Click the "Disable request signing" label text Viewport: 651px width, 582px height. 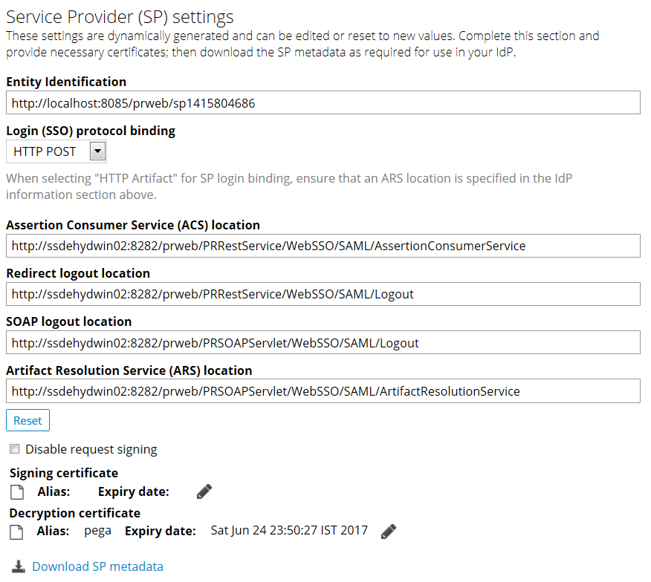point(91,449)
